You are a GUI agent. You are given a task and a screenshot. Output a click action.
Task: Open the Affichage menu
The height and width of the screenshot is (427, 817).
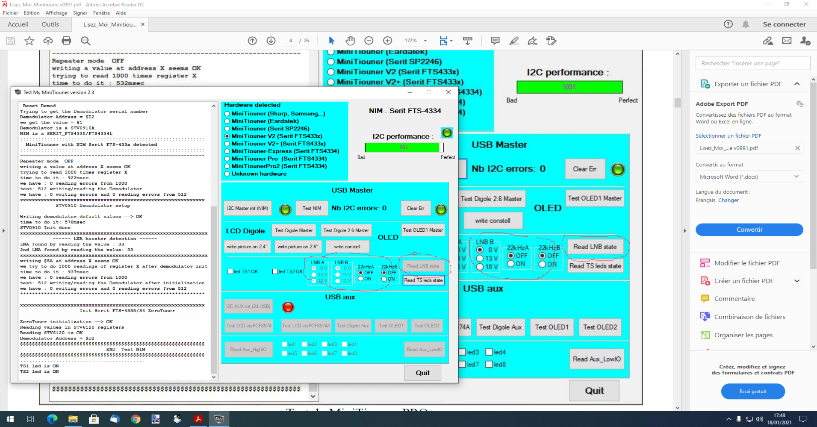point(56,13)
